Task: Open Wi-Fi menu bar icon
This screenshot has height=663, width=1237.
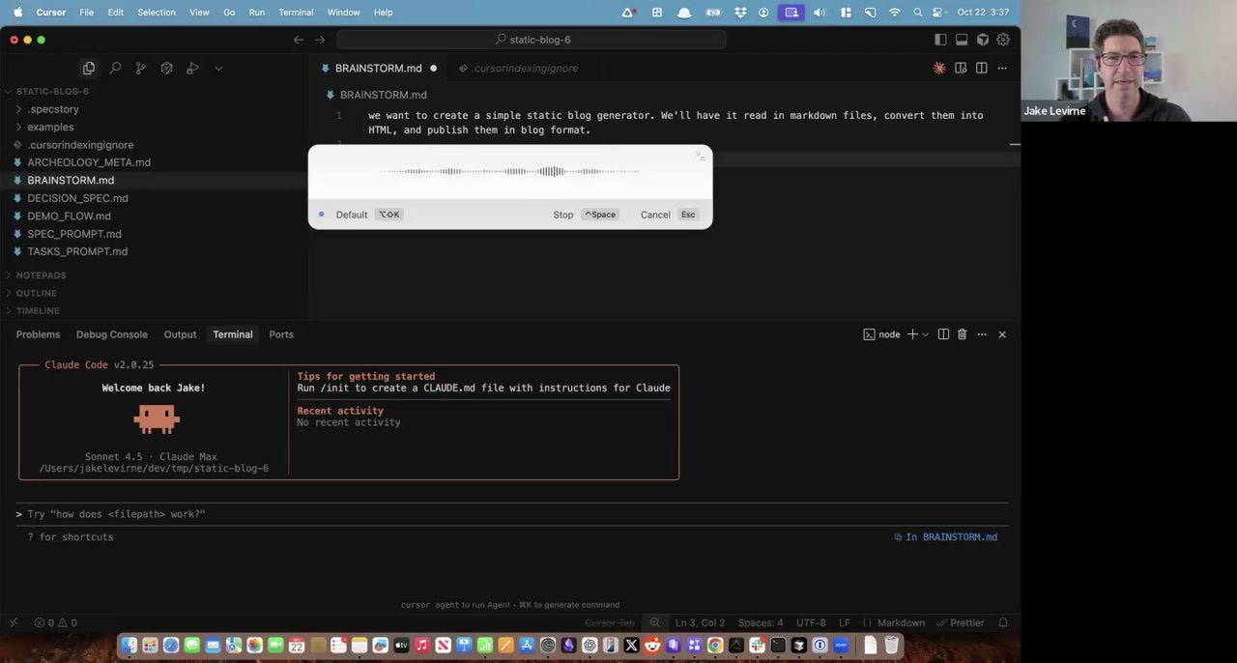Action: [x=895, y=13]
